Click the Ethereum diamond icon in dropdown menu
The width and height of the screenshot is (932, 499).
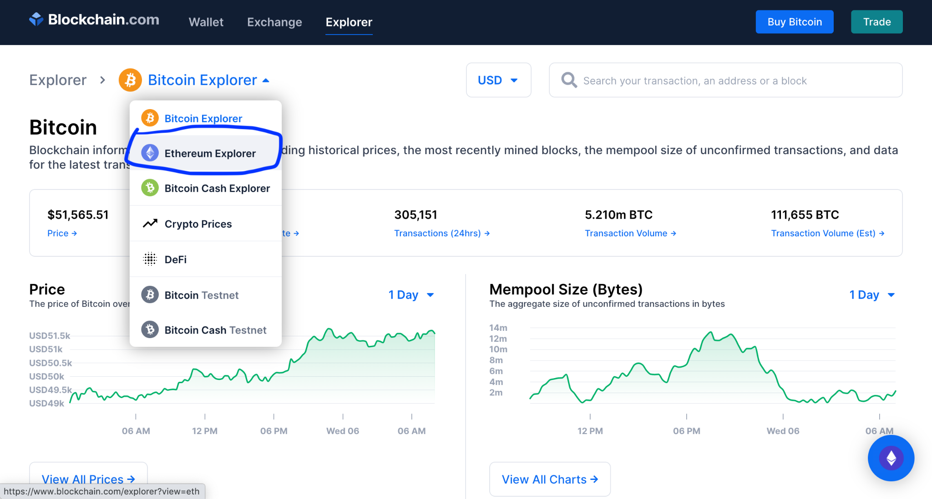tap(150, 153)
